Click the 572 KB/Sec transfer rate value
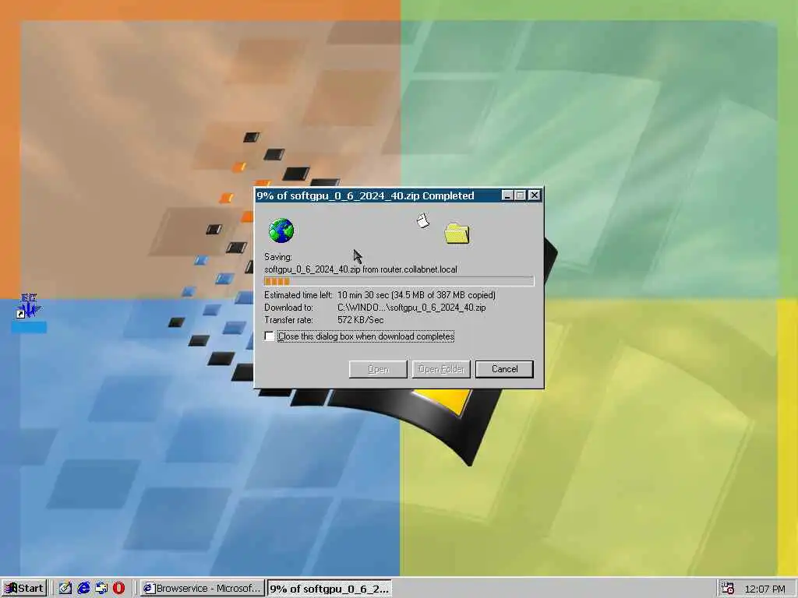The height and width of the screenshot is (598, 798). [x=360, y=320]
